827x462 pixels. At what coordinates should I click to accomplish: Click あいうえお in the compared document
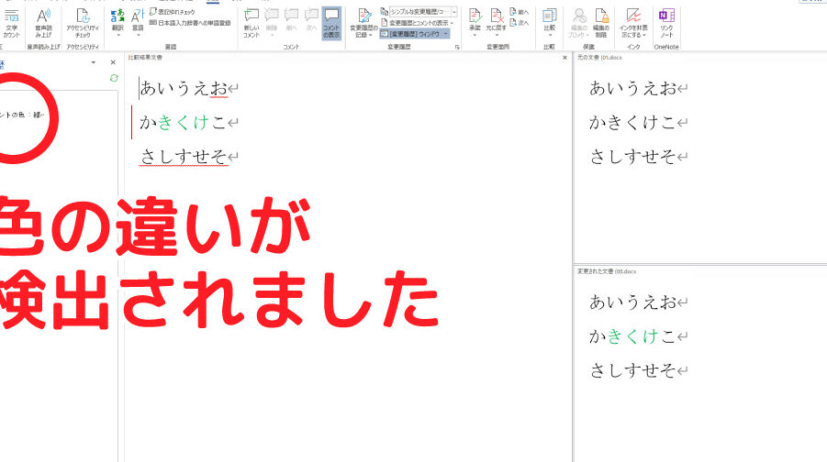tap(184, 88)
